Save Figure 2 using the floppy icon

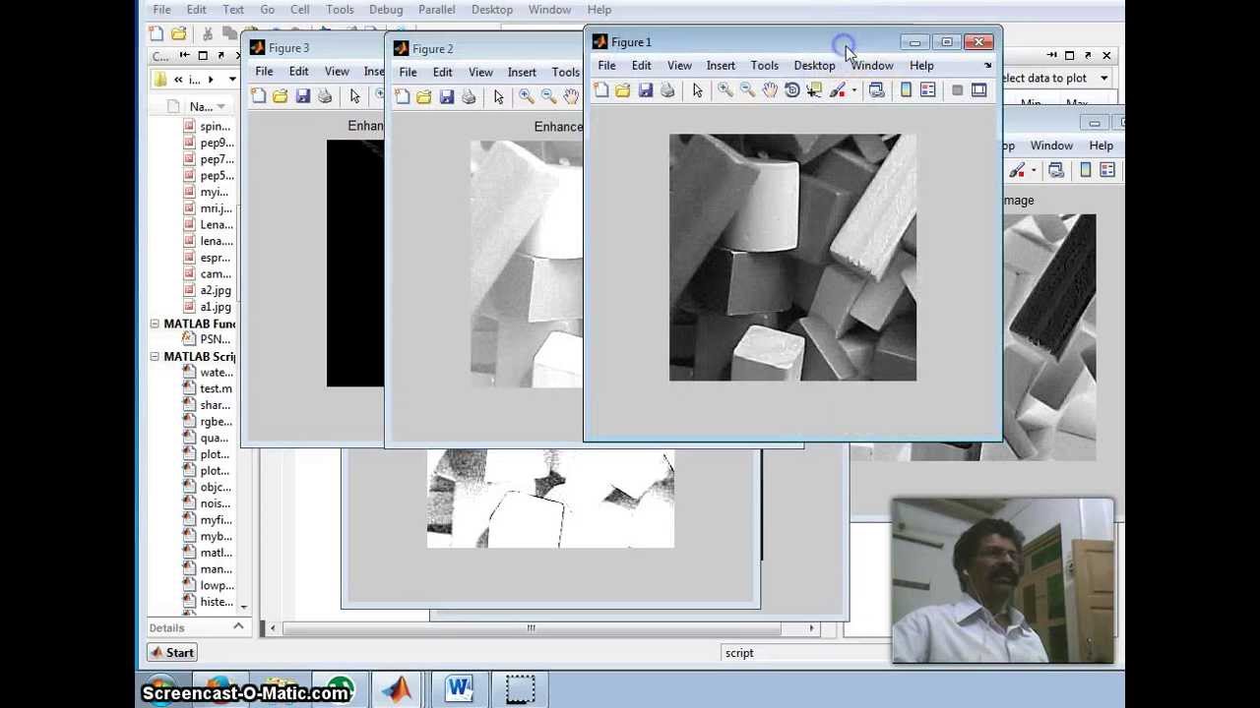(x=447, y=96)
